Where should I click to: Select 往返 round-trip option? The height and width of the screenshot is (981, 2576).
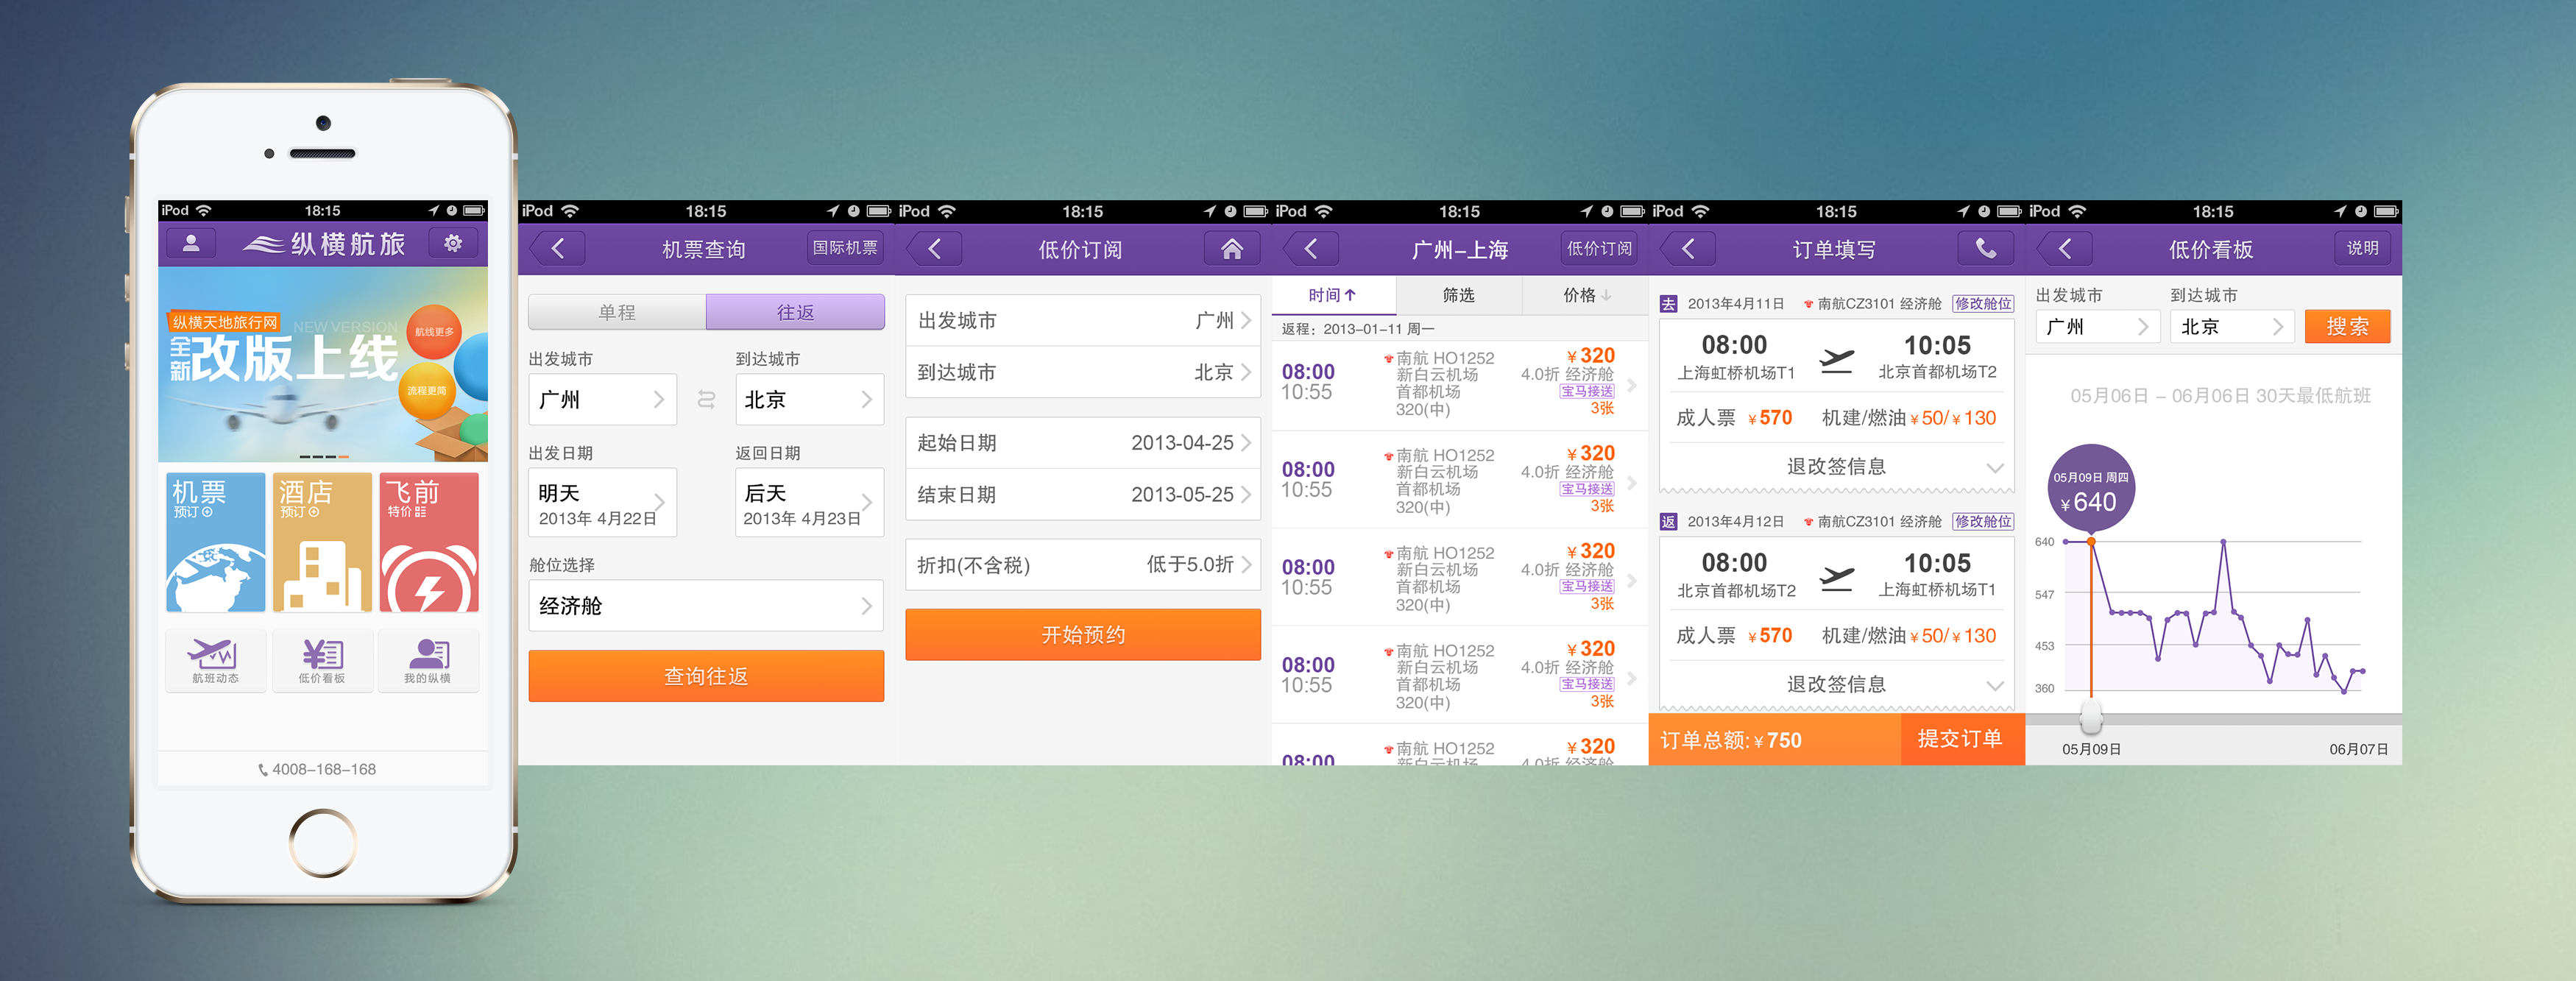795,312
